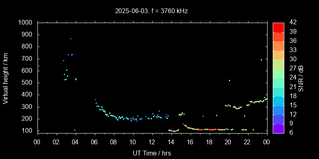
Task: Click the "12" tick on the time axis
Action: (x=152, y=142)
